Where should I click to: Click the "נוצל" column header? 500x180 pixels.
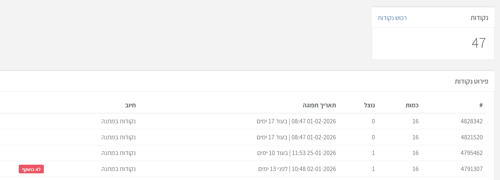tap(369, 105)
